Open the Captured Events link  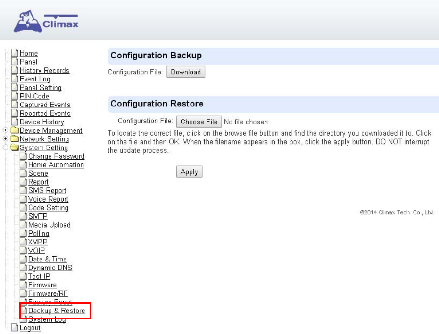(x=45, y=105)
